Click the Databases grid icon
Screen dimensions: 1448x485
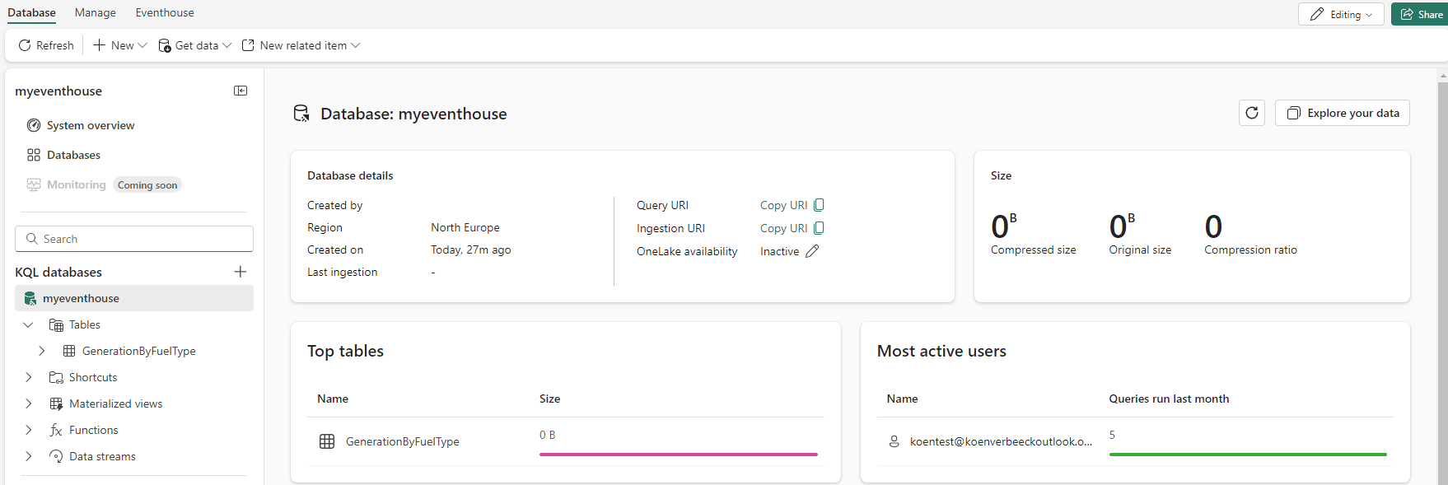(34, 155)
